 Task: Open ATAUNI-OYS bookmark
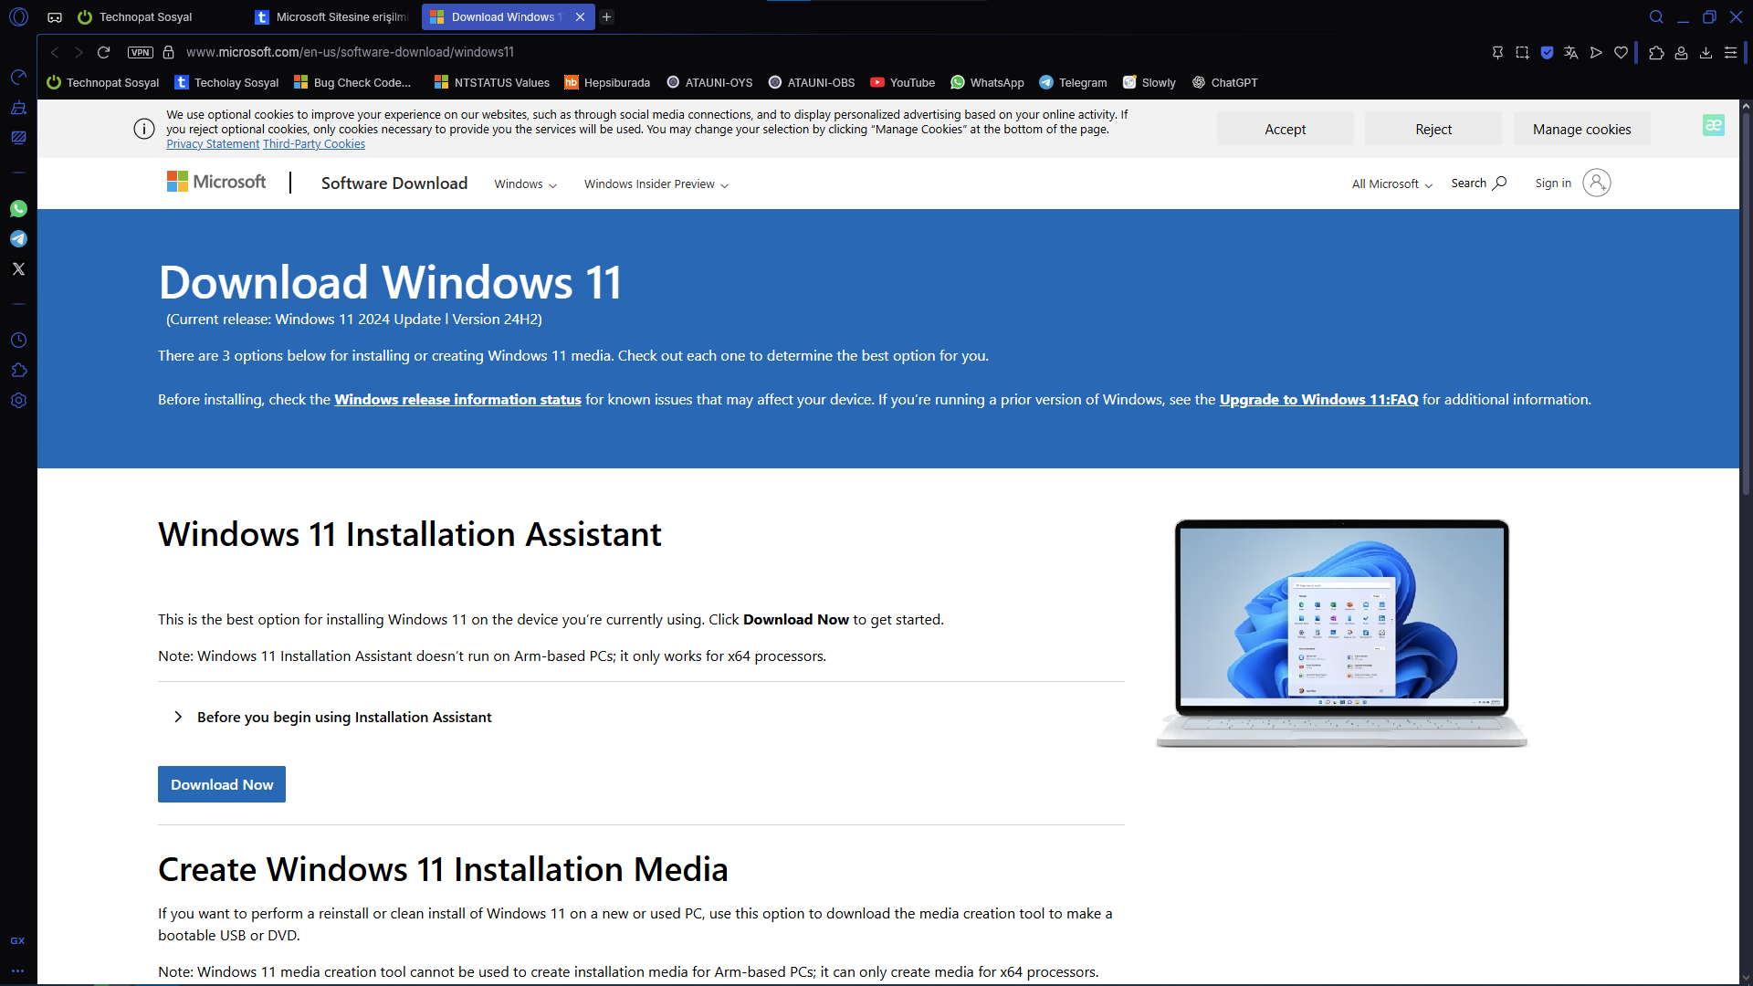click(x=709, y=82)
